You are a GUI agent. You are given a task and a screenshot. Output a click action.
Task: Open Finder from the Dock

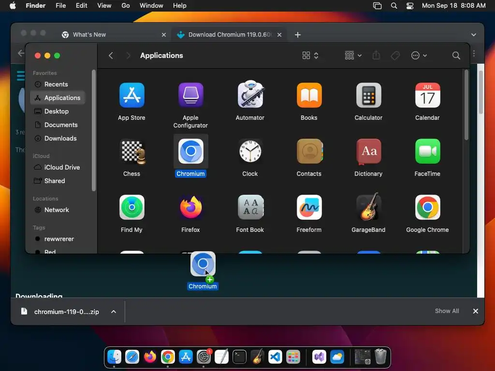114,357
